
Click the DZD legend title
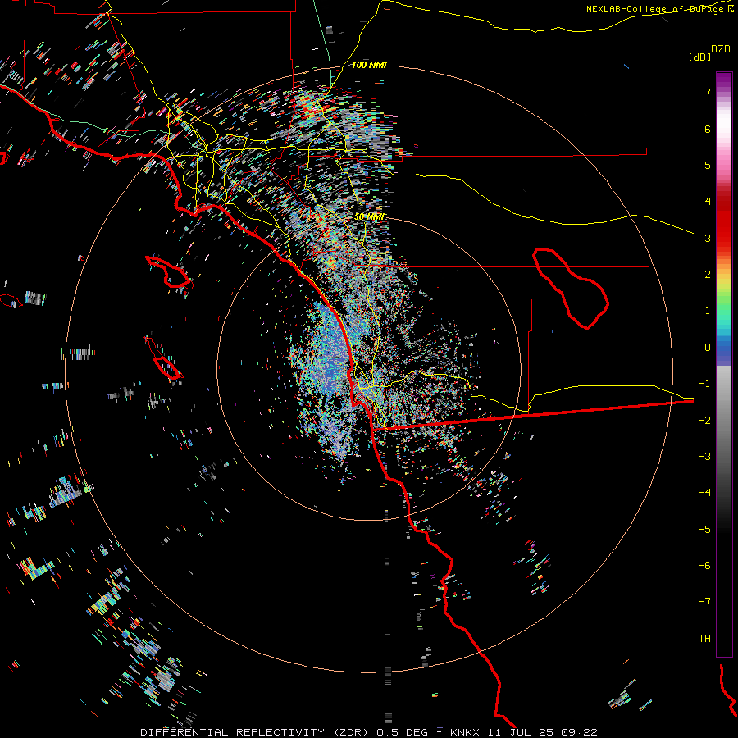click(x=721, y=49)
